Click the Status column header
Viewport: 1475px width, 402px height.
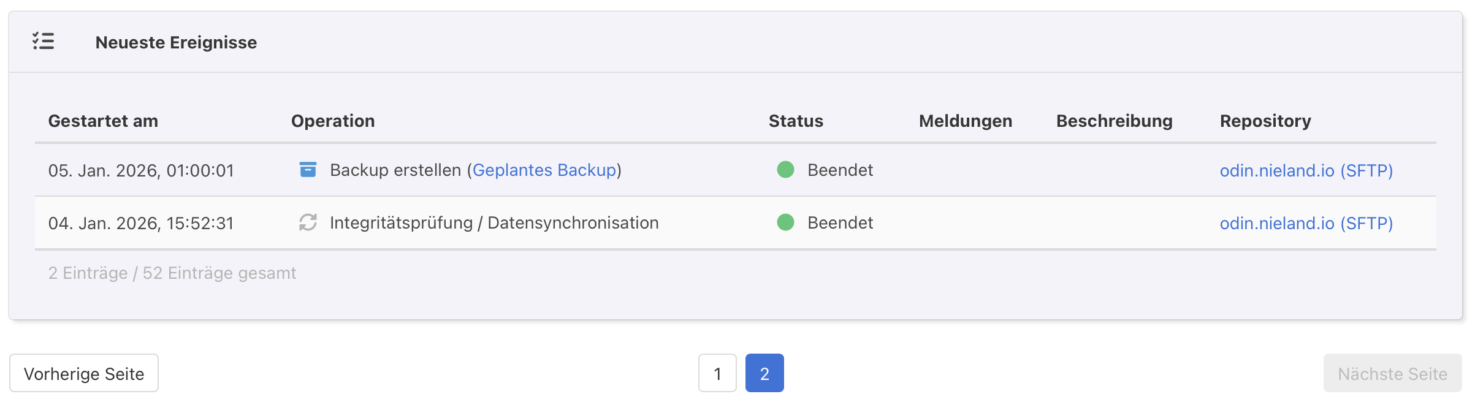[x=796, y=121]
